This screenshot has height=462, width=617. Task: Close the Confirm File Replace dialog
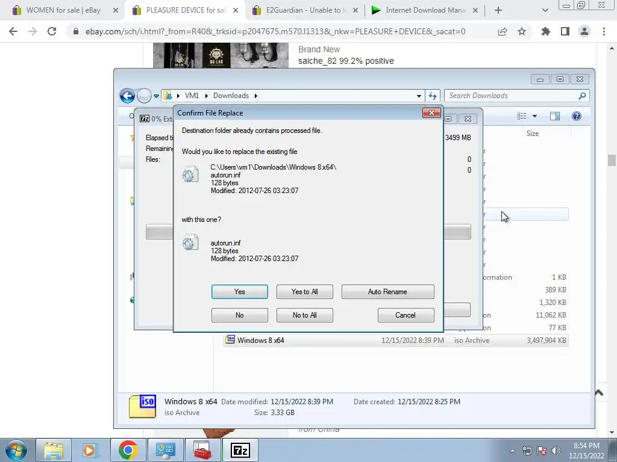pyautogui.click(x=431, y=112)
